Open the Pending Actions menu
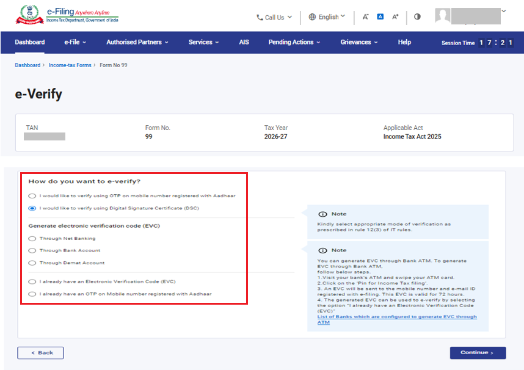The width and height of the screenshot is (524, 370). (x=294, y=42)
